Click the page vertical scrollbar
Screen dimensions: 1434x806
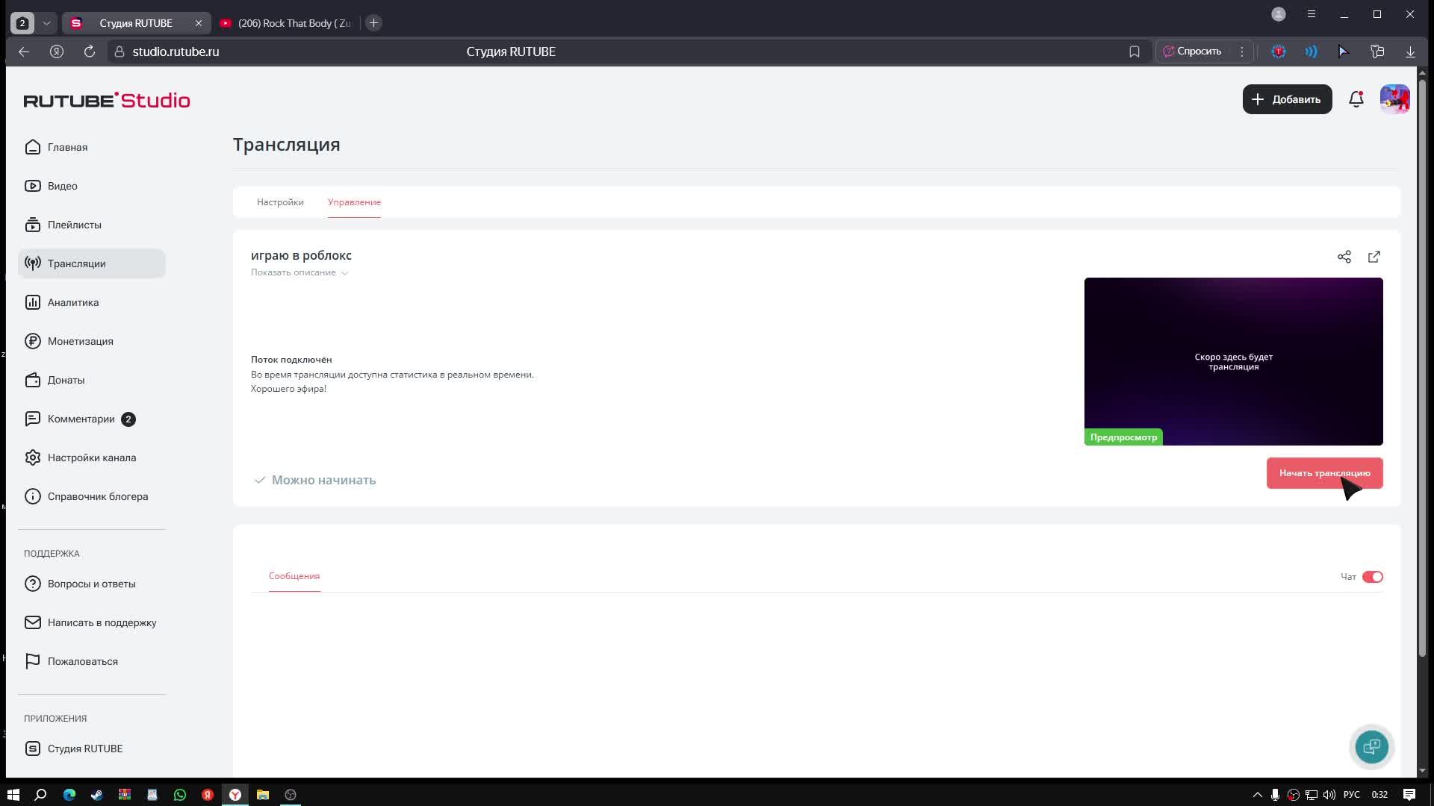coord(1422,373)
